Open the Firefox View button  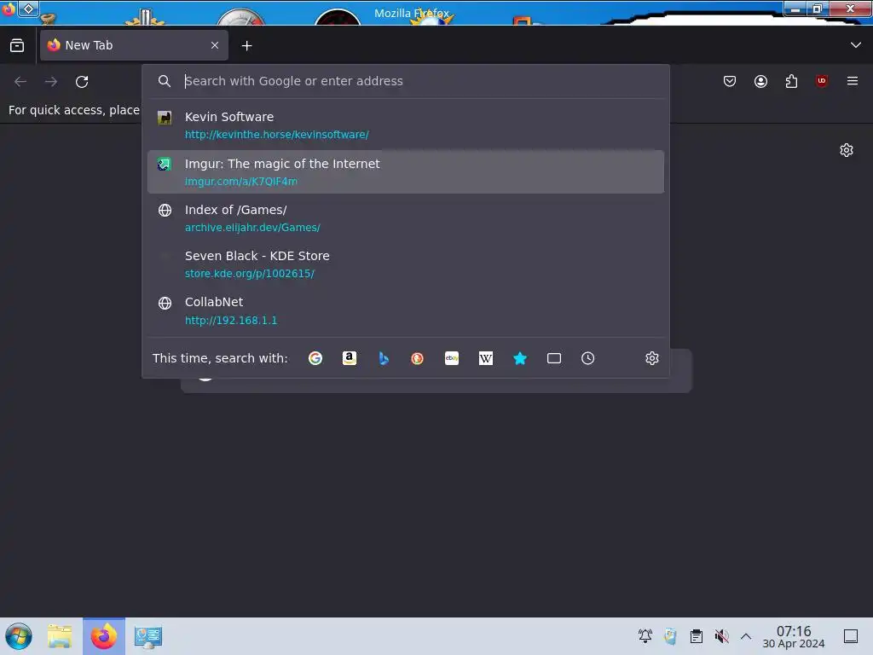coord(17,45)
